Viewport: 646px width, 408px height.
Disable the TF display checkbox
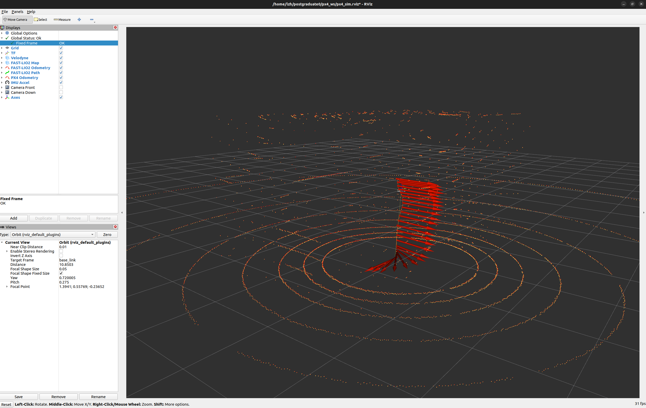point(61,53)
